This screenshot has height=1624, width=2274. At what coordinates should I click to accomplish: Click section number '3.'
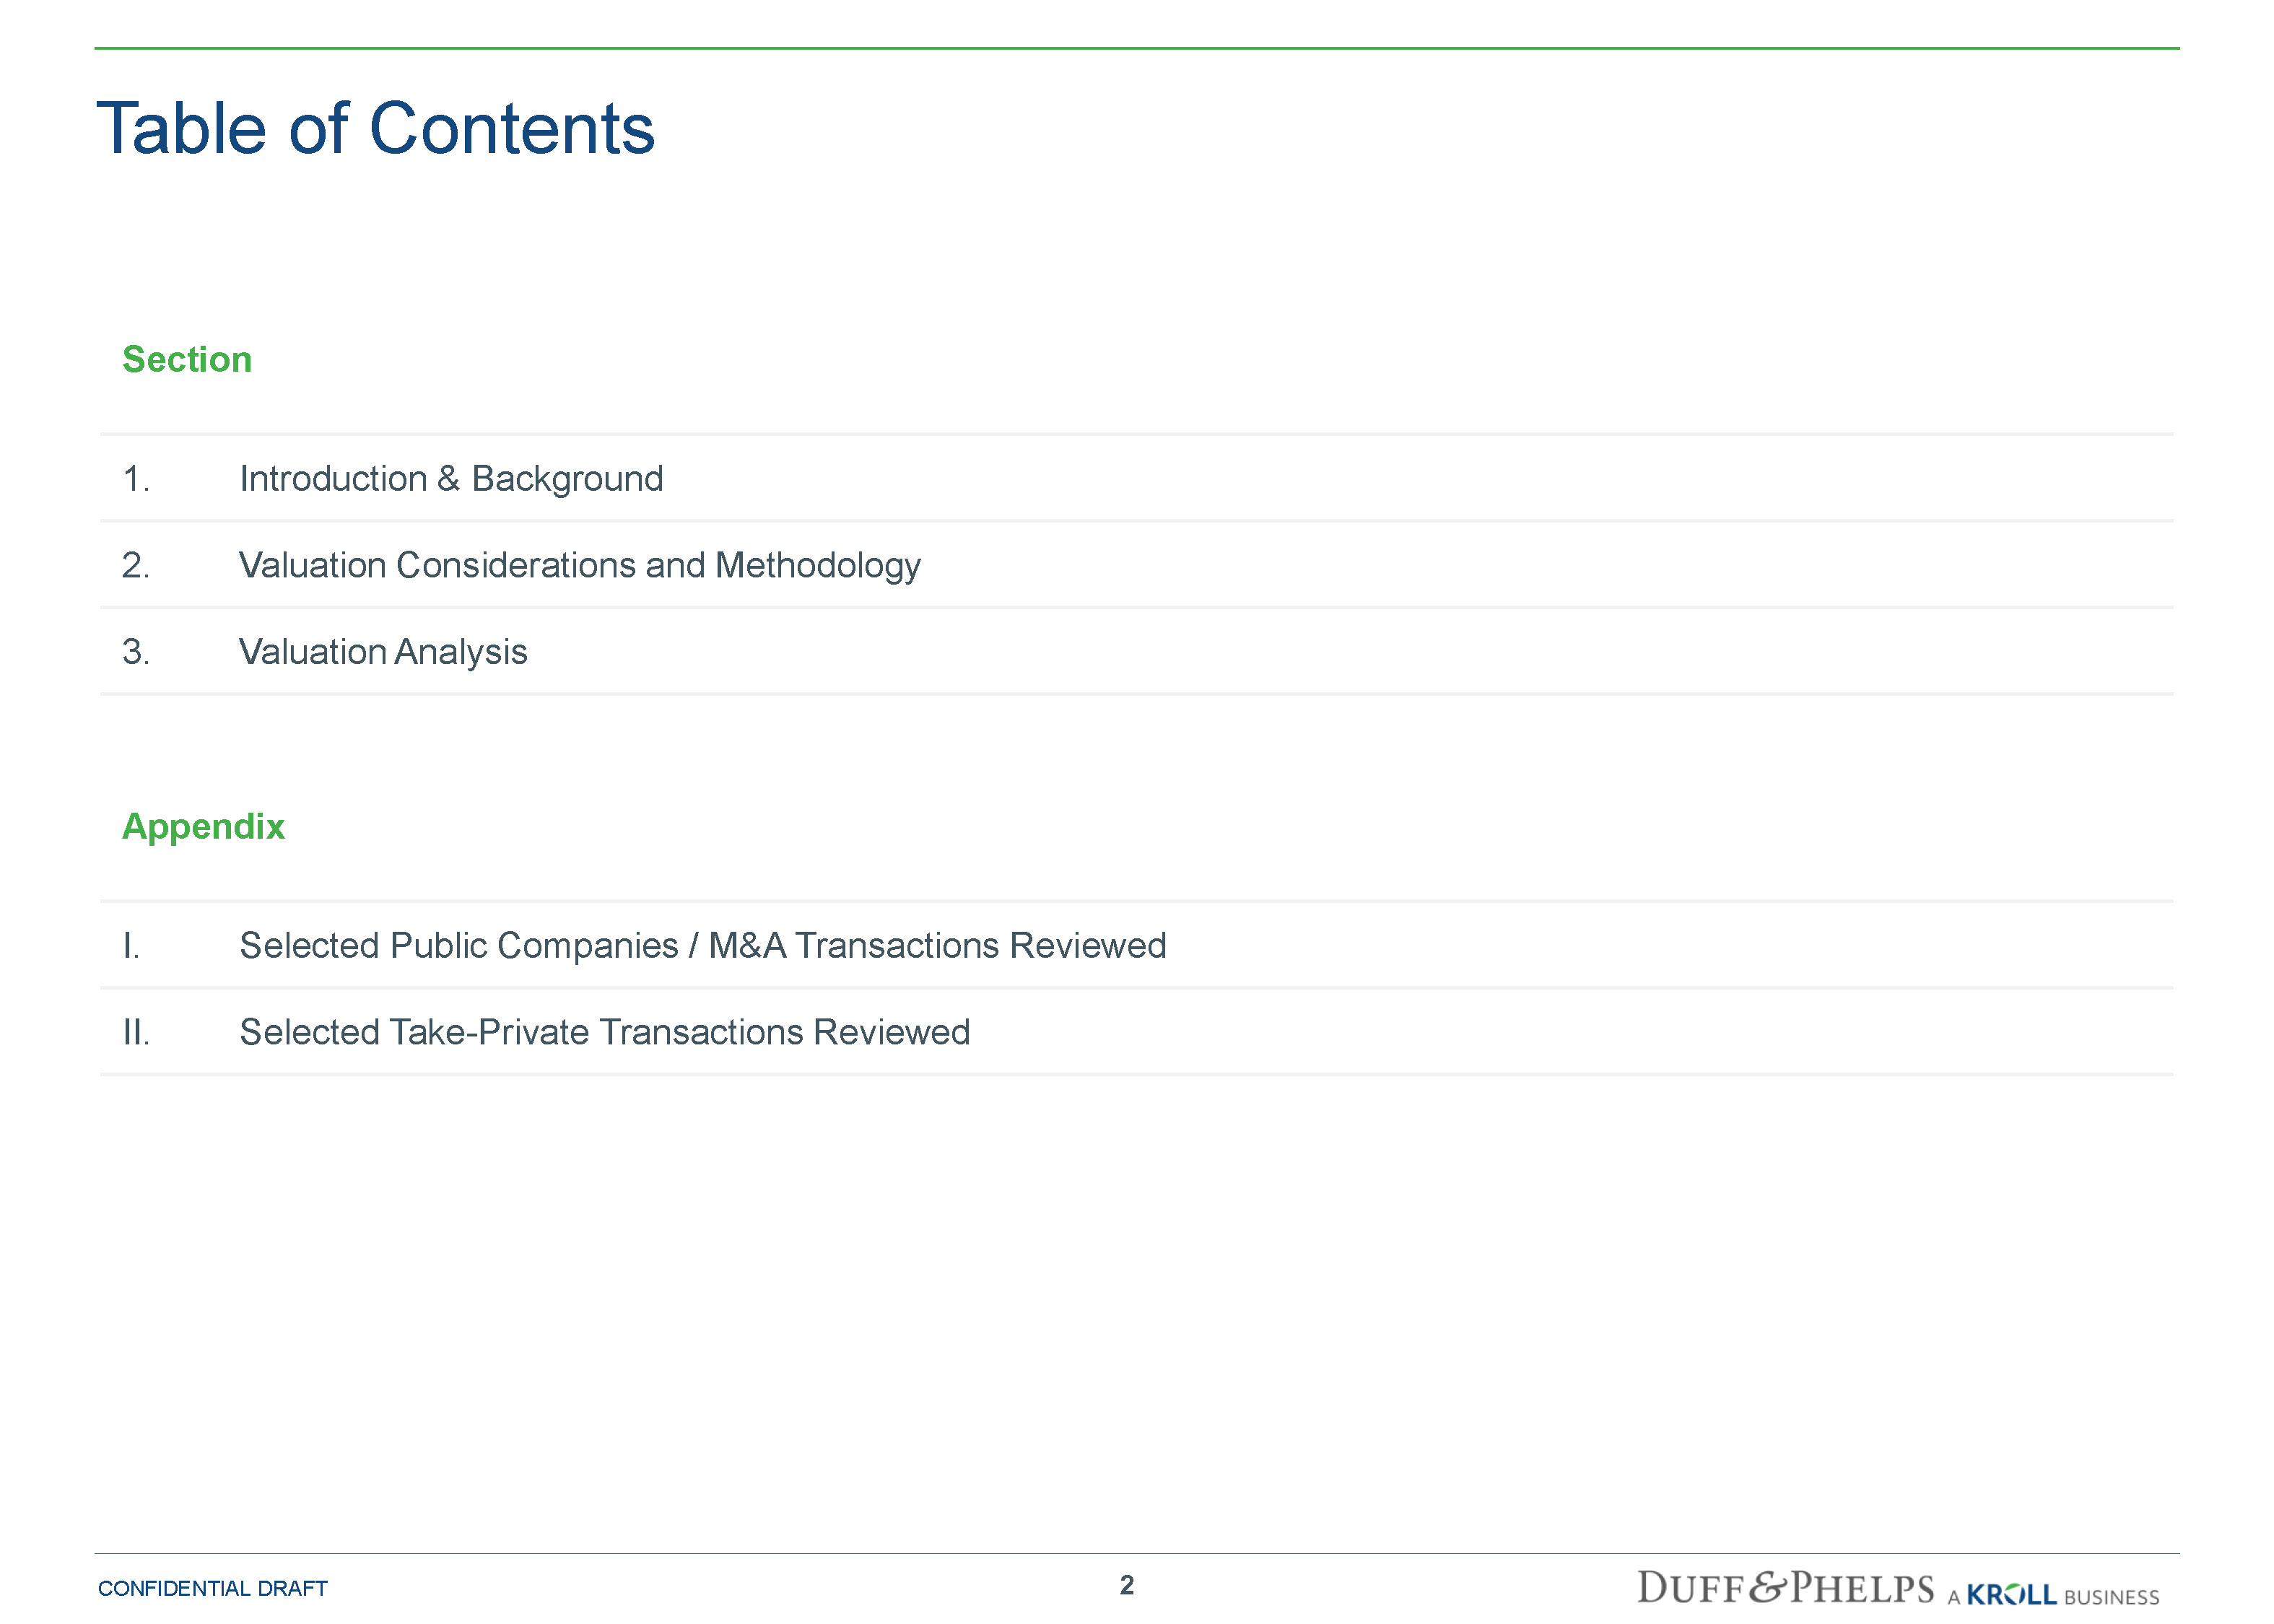[x=136, y=653]
